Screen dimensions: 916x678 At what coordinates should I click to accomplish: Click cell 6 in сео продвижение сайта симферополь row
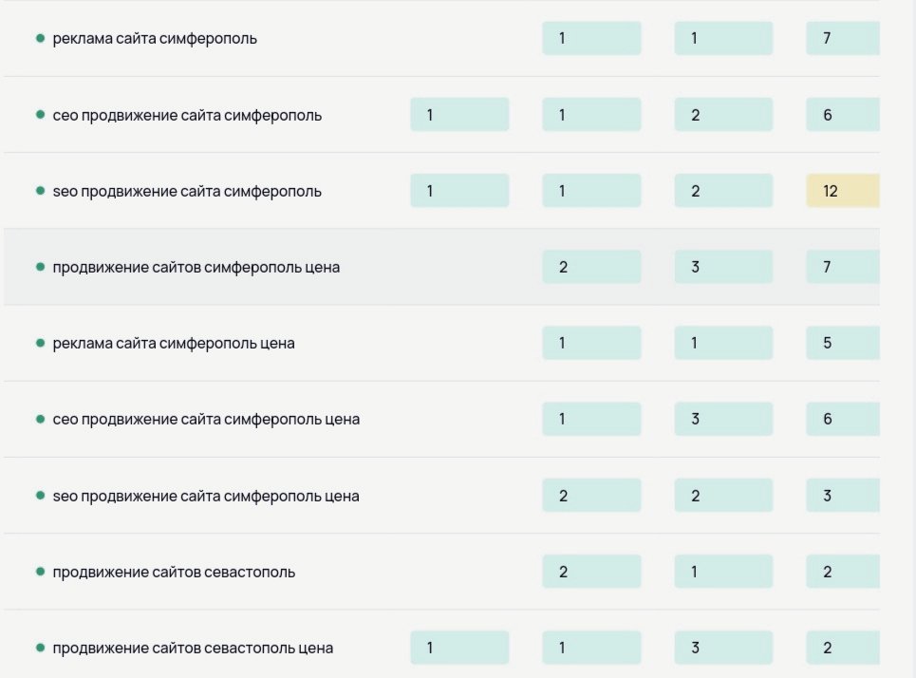pos(842,115)
